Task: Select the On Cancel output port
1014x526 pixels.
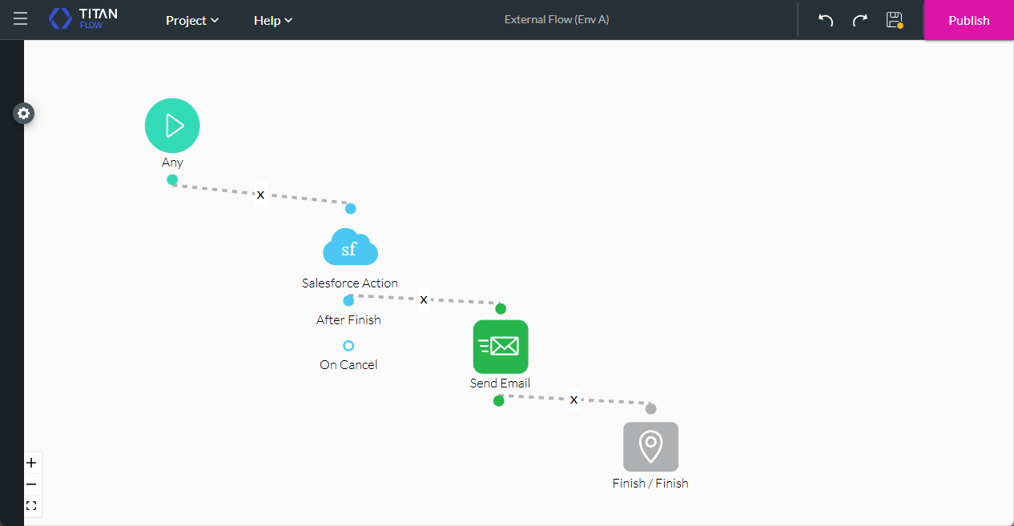Action: coord(348,346)
